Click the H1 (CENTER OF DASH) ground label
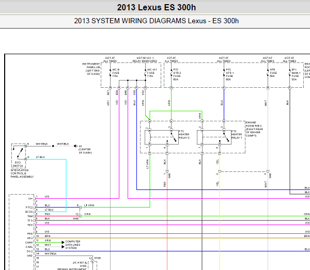The width and height of the screenshot is (310, 270). [x=85, y=150]
